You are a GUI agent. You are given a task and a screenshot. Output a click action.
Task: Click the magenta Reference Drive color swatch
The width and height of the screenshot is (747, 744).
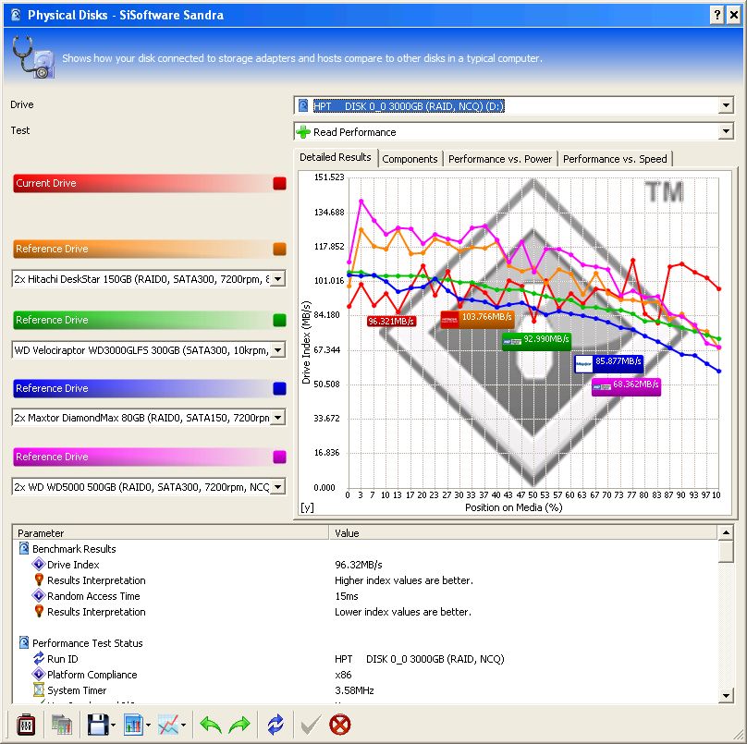tap(279, 457)
